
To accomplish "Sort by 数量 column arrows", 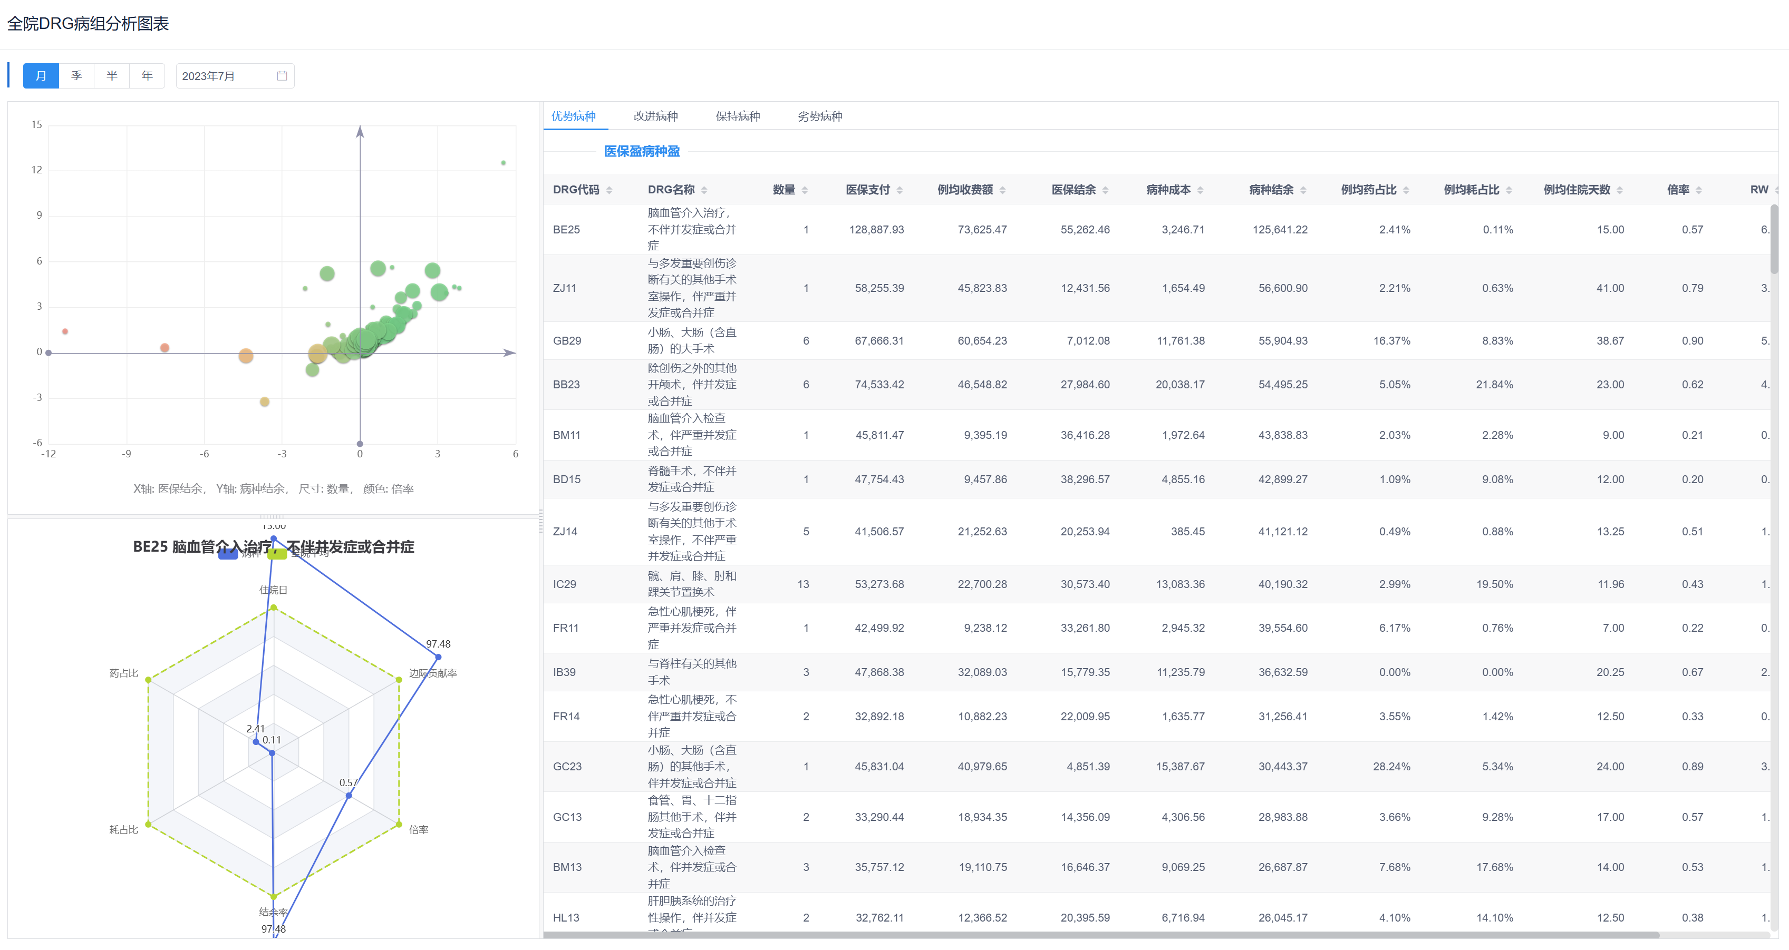I will [x=805, y=190].
